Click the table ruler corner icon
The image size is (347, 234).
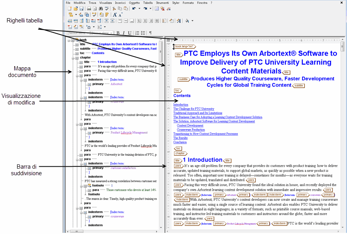coord(168,41)
